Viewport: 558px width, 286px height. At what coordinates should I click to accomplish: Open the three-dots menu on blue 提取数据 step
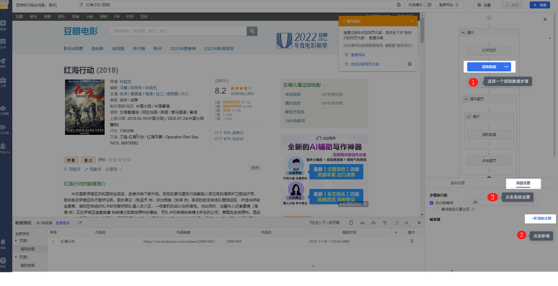click(x=506, y=67)
